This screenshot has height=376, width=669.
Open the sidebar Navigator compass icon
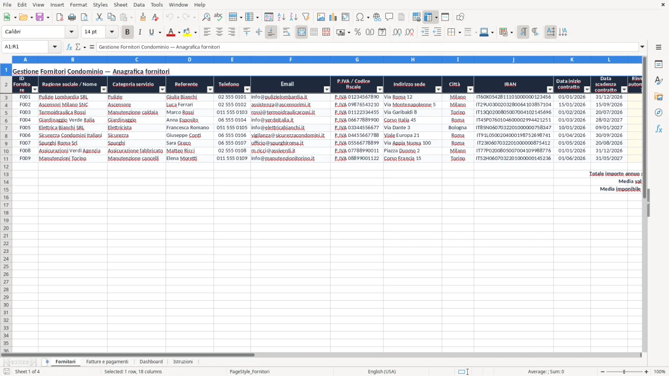click(x=658, y=113)
